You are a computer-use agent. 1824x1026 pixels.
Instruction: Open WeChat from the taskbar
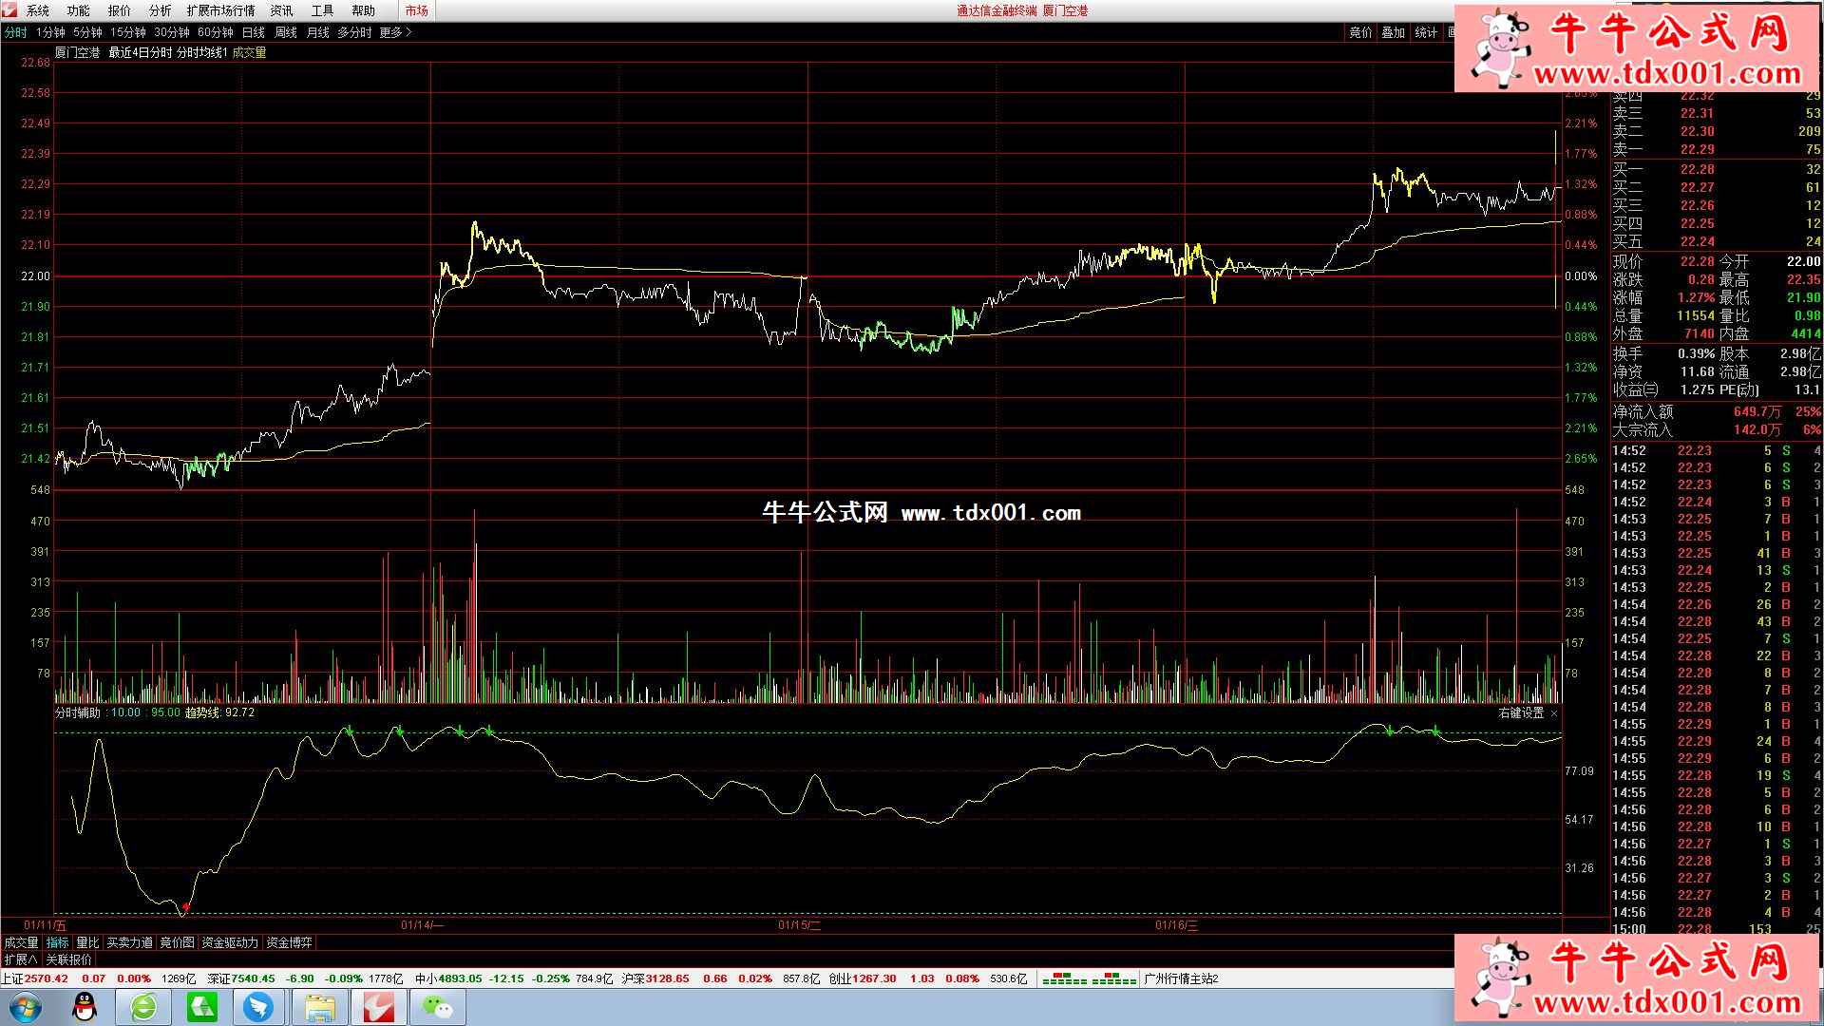[437, 1007]
